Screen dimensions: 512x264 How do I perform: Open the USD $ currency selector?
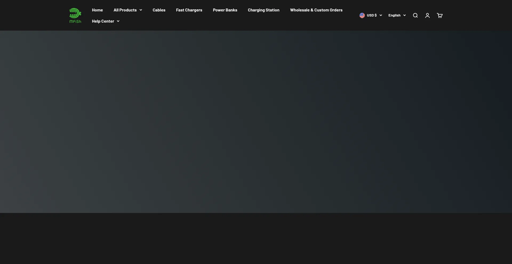(372, 15)
